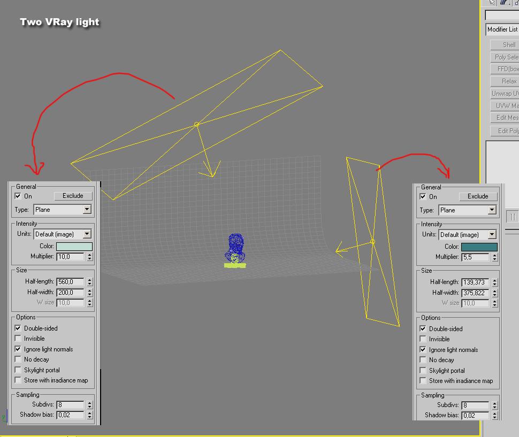Click Shadow bias spinner in the 139,373 panel

pyautogui.click(x=494, y=416)
